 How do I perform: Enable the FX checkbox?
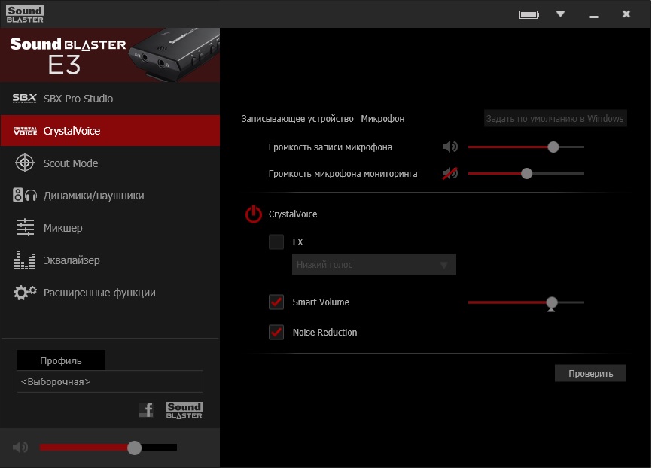(276, 242)
